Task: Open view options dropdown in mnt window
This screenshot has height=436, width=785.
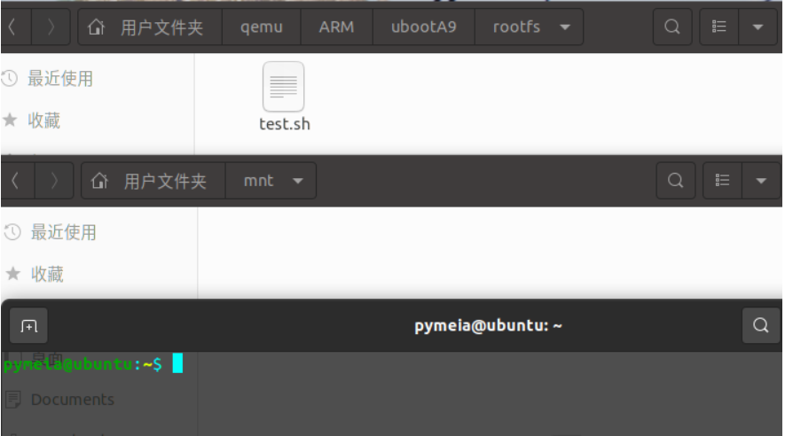Action: (x=761, y=181)
